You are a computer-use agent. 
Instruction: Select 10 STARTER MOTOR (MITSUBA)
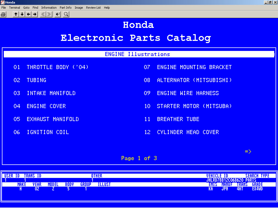click(x=188, y=106)
